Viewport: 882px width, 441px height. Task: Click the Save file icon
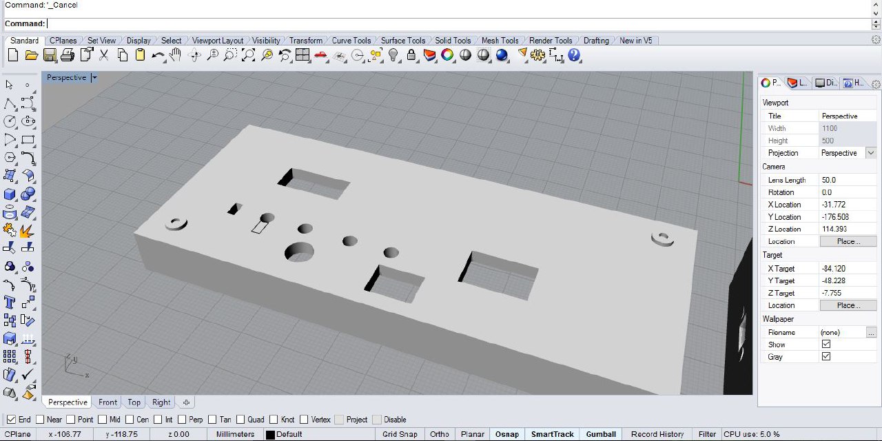(50, 55)
